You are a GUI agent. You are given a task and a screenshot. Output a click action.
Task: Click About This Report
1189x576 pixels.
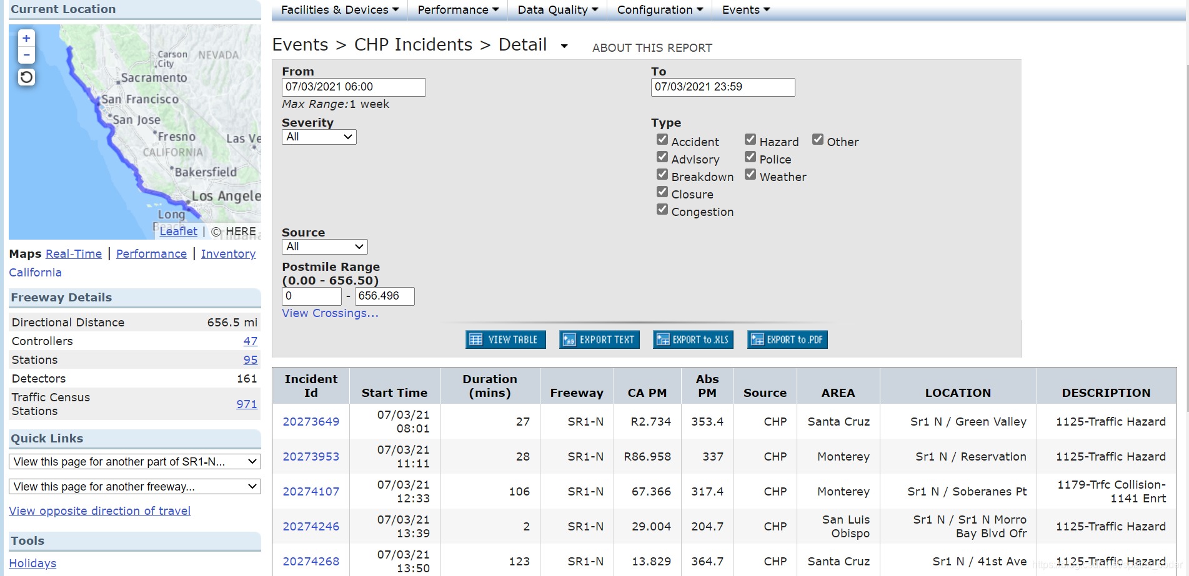[x=652, y=48]
